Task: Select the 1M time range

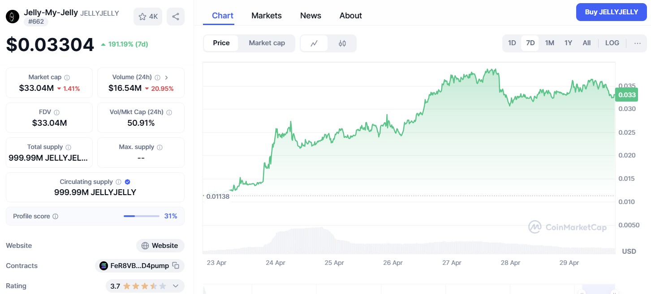Action: tap(550, 43)
